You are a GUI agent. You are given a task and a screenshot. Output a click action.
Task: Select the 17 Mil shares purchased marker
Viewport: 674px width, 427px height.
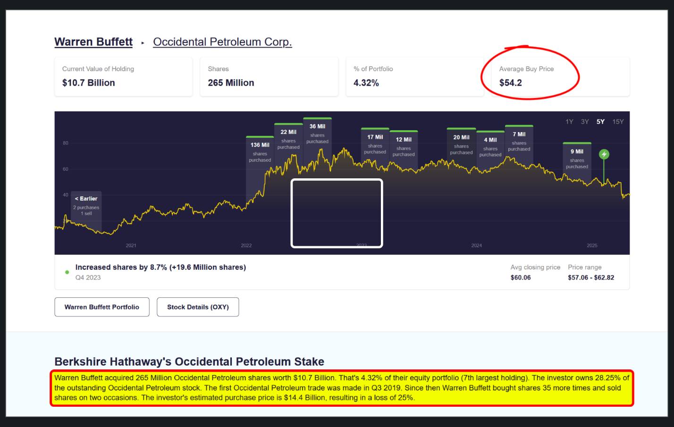[x=375, y=144]
